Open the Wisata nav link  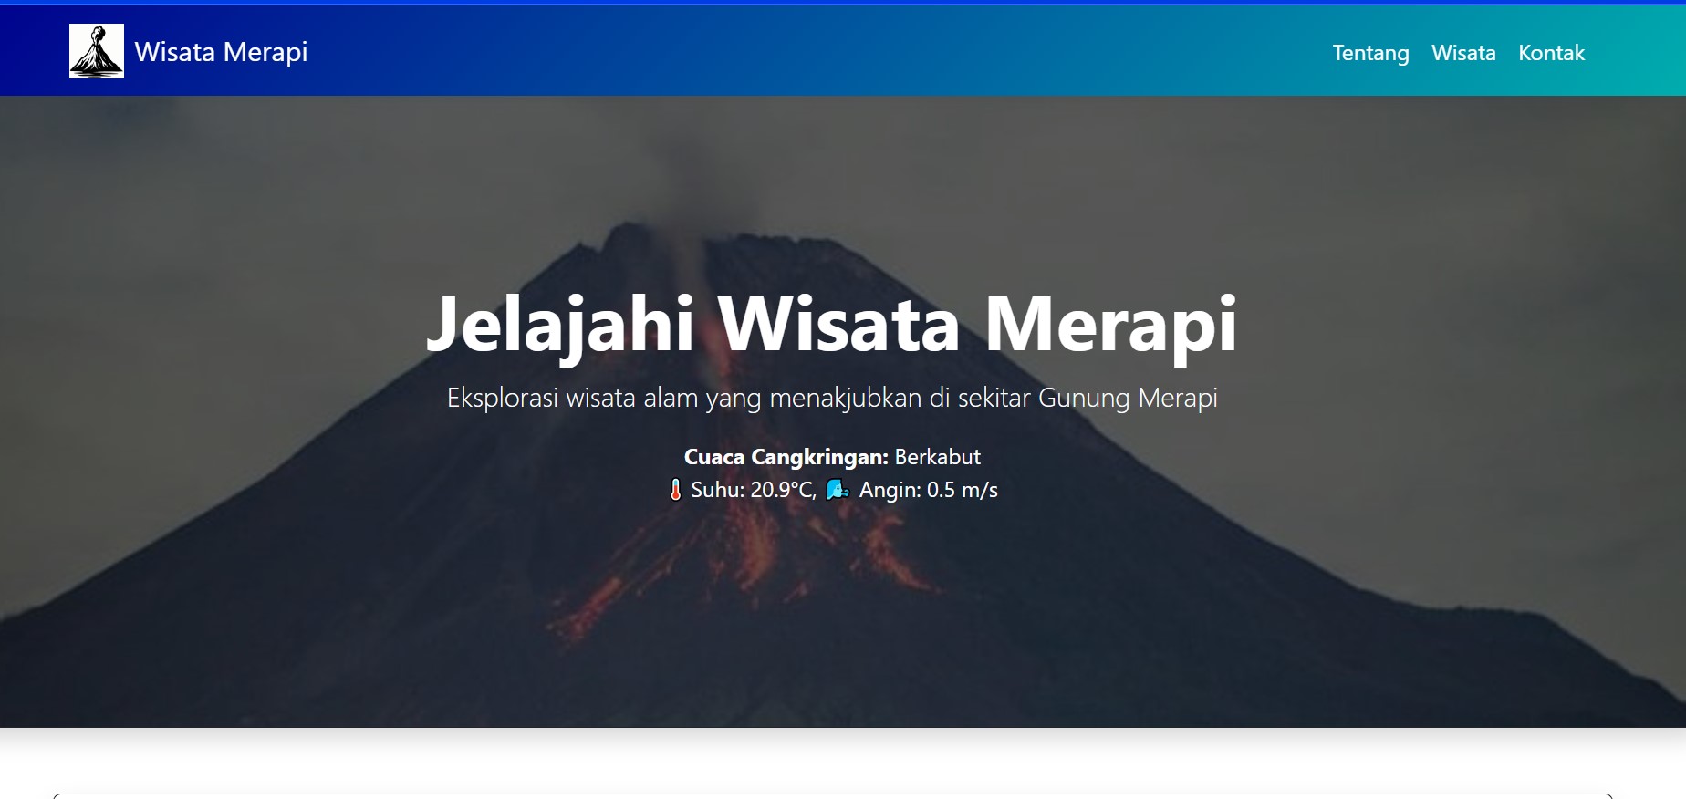(x=1462, y=53)
